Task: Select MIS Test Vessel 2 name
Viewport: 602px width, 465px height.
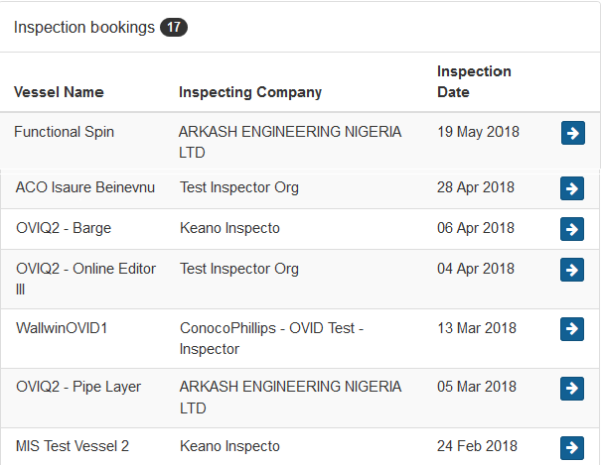Action: [x=73, y=446]
